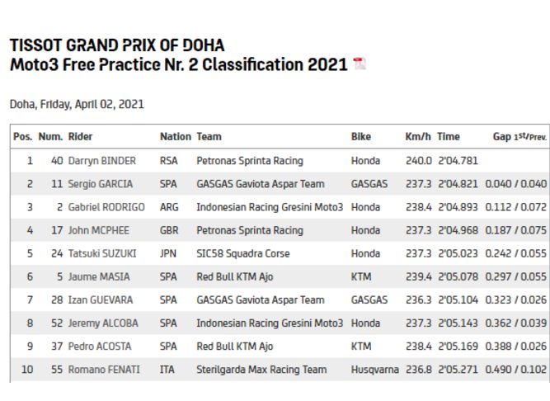Click the Nation column header
This screenshot has width=550, height=401.
[175, 137]
